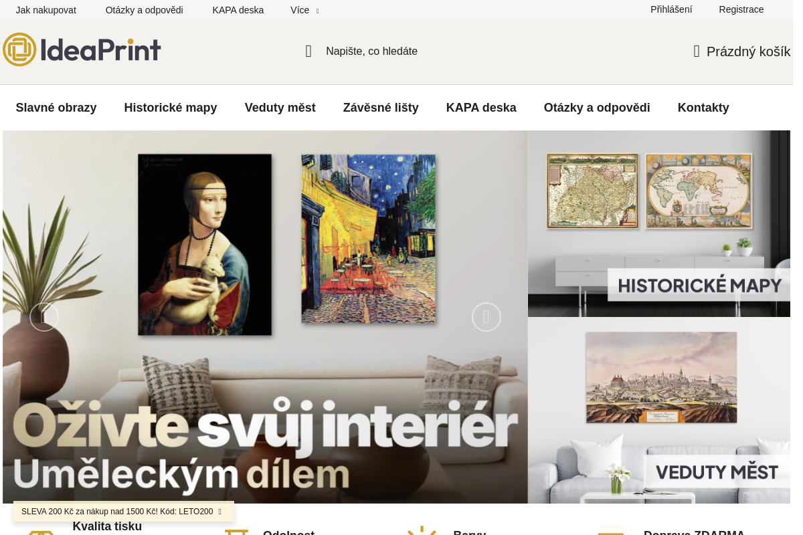Open top bar Otázky a odpovědi link
This screenshot has width=803, height=535.
pyautogui.click(x=144, y=10)
